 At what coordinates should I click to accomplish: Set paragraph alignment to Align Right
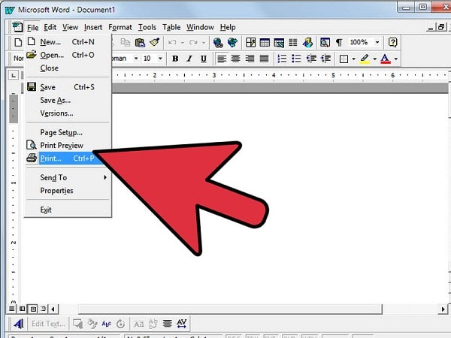click(250, 59)
